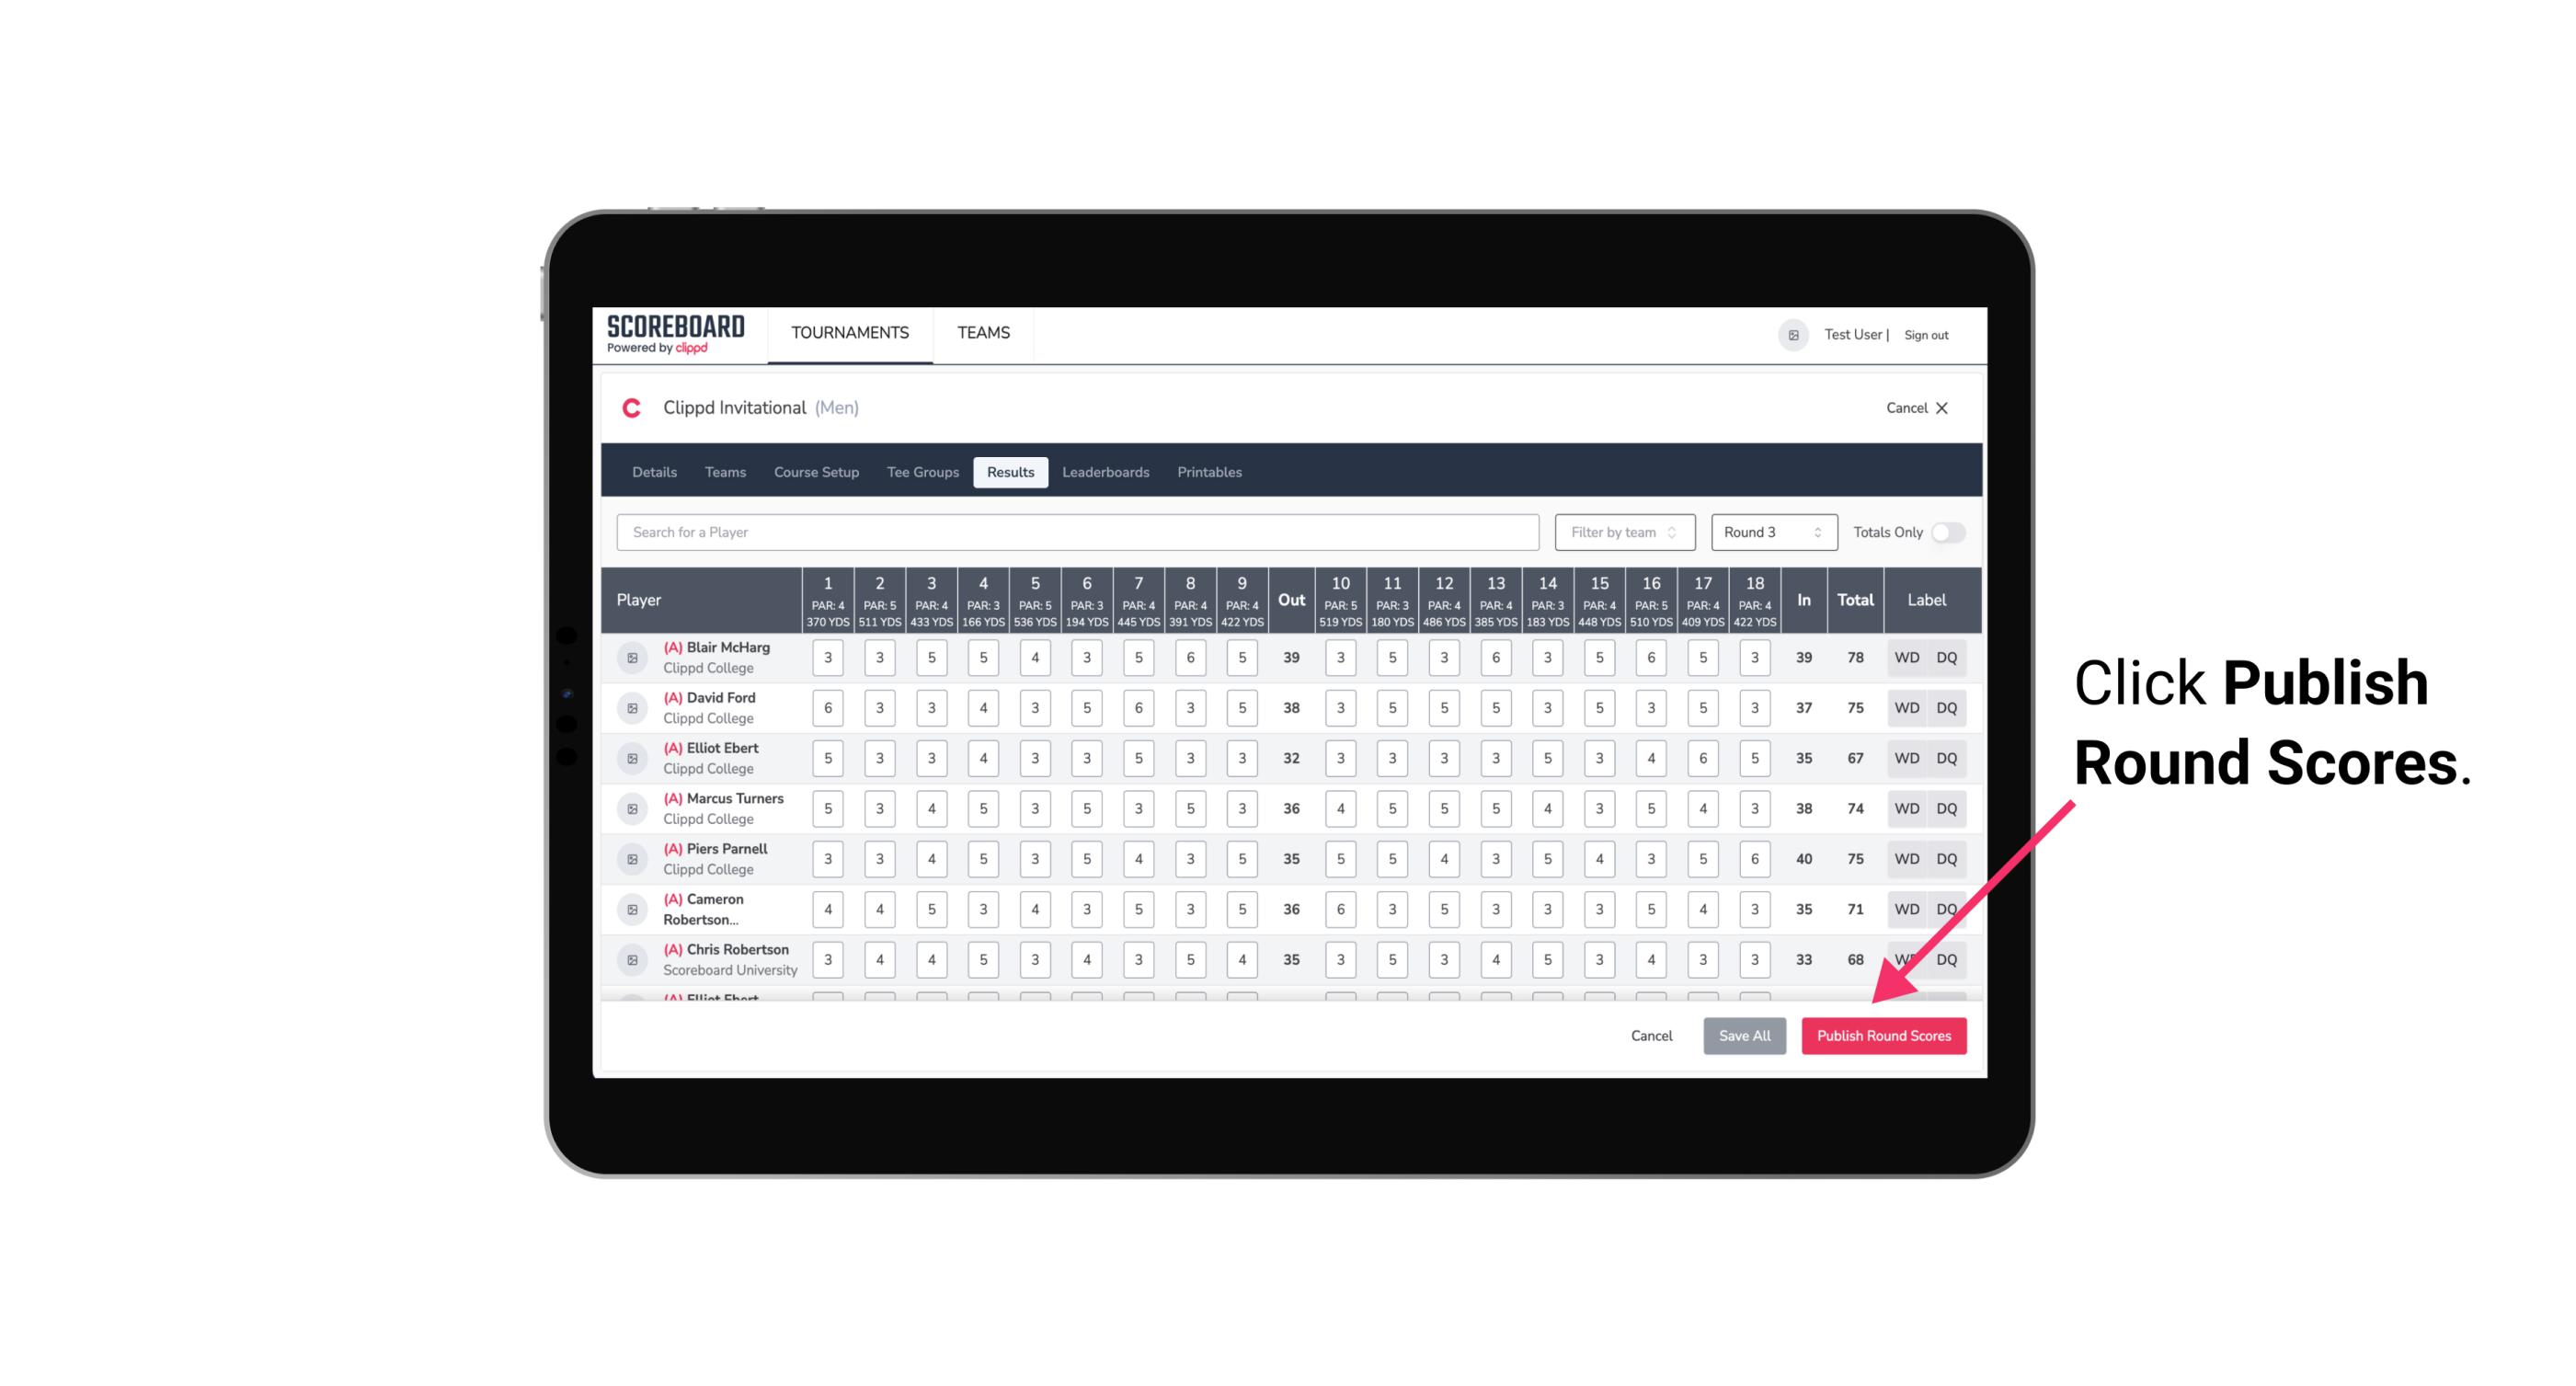Click the Cancel link to discard changes
The width and height of the screenshot is (2576, 1386).
tap(1650, 1035)
